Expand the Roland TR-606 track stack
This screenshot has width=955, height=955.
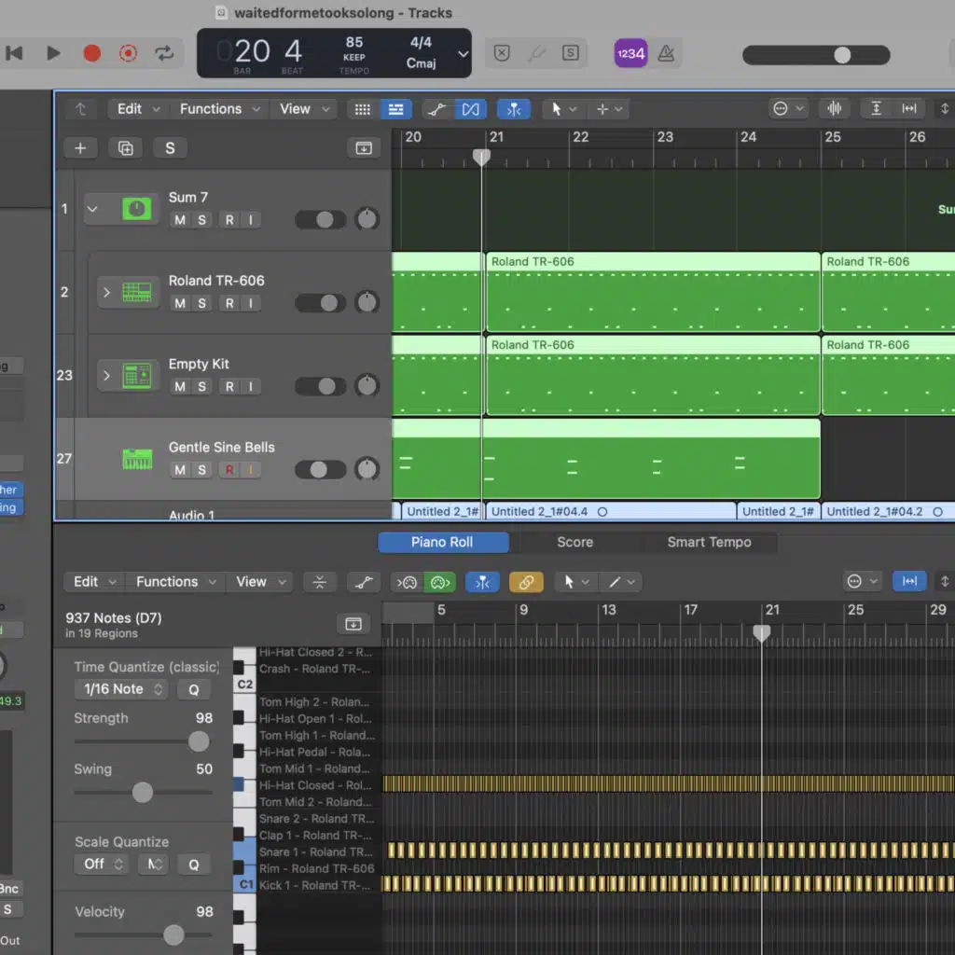106,293
